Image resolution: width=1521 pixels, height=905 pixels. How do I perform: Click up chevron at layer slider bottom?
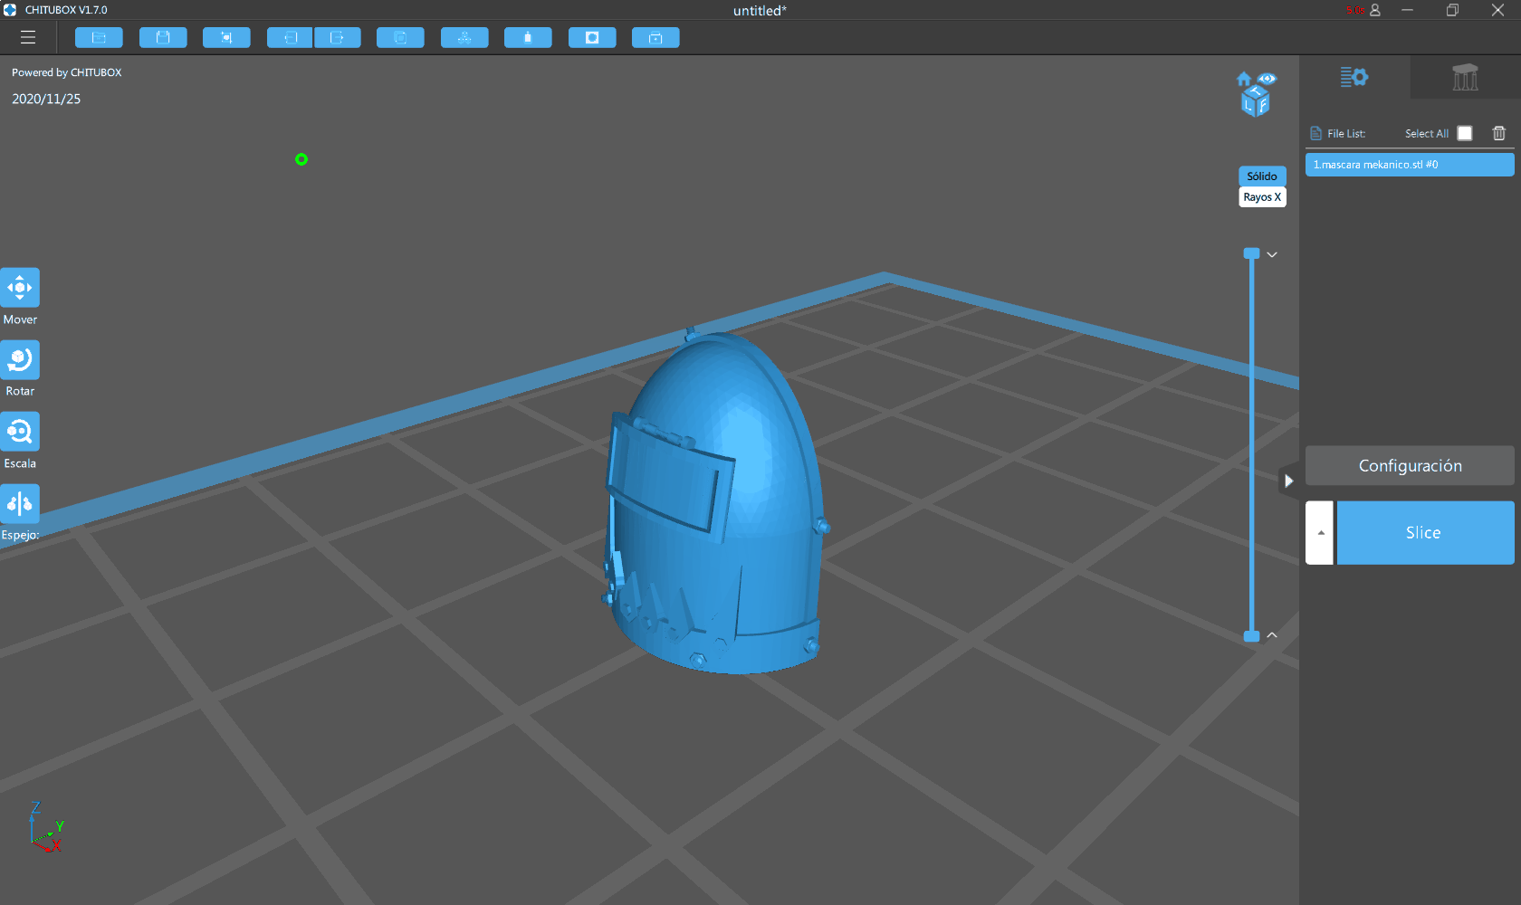[x=1272, y=635]
